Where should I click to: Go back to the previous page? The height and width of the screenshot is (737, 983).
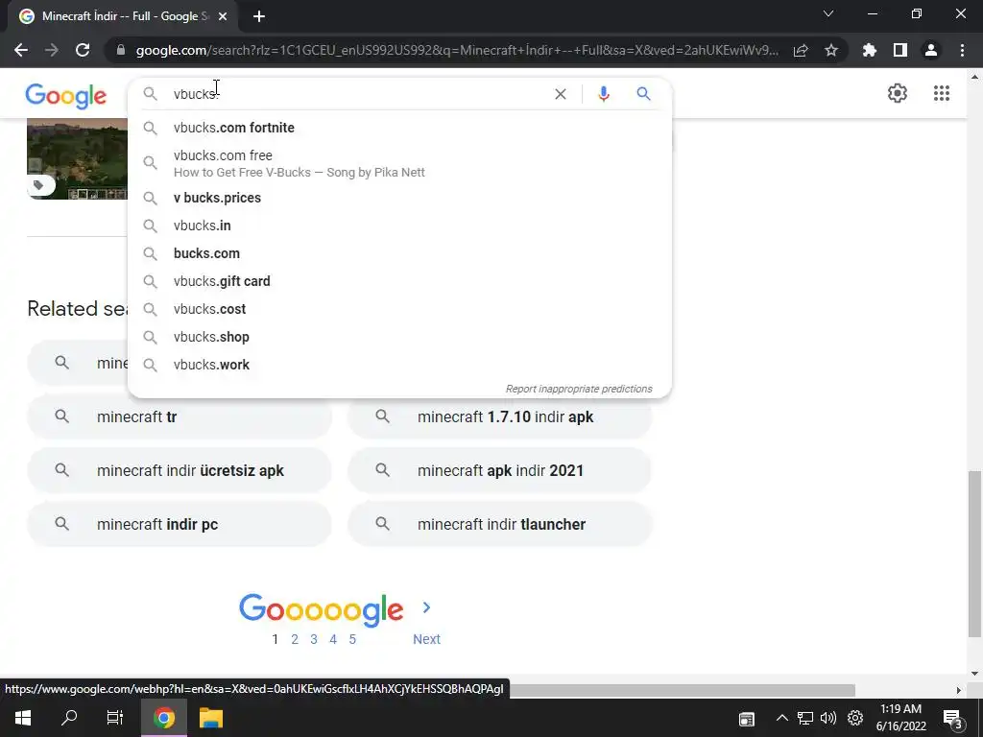pyautogui.click(x=21, y=50)
